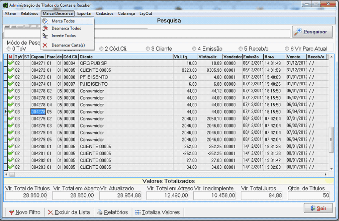Click the Novo Filtro funnel icon

coord(11,212)
